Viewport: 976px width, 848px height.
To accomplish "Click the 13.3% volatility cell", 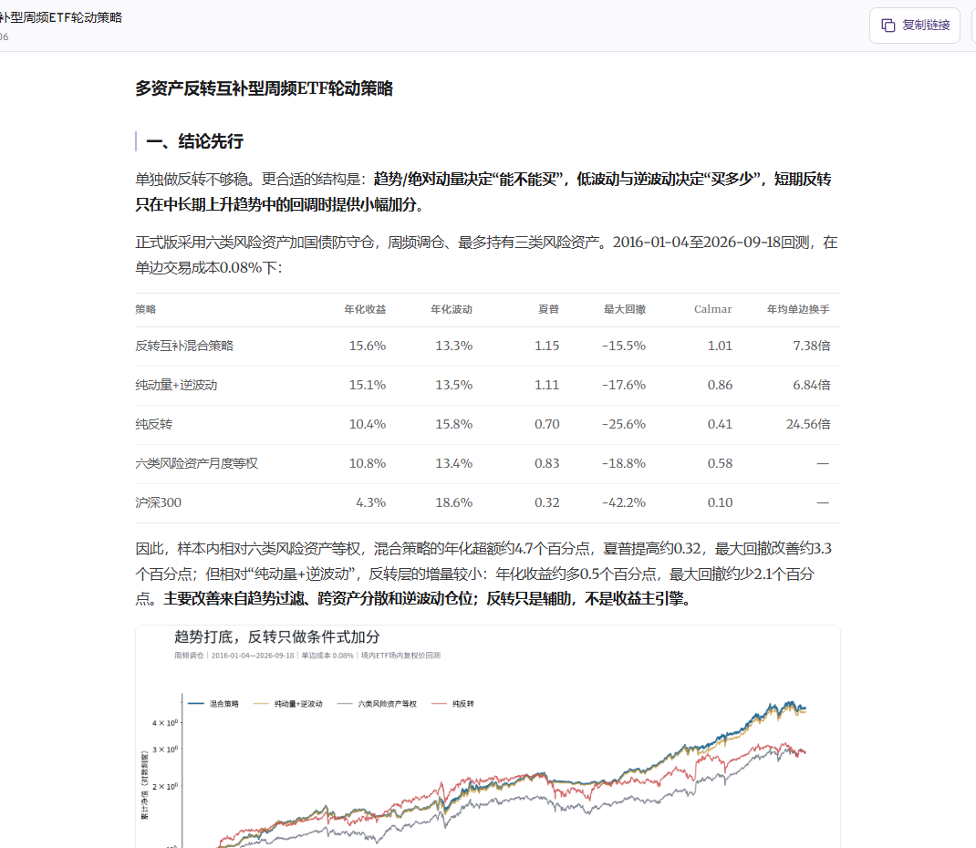I will pos(453,346).
